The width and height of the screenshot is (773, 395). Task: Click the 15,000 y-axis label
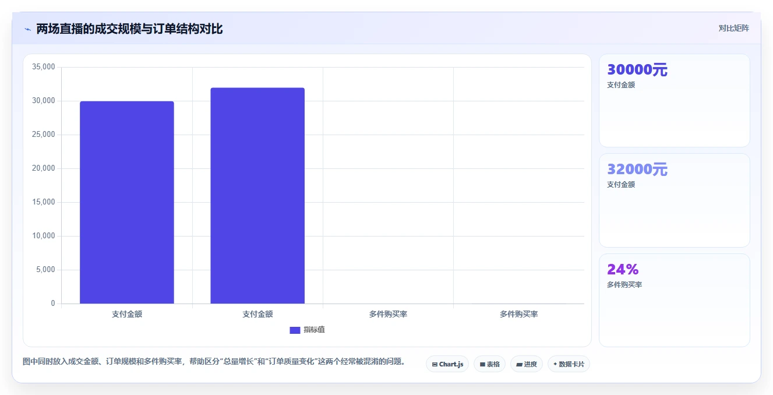44,202
